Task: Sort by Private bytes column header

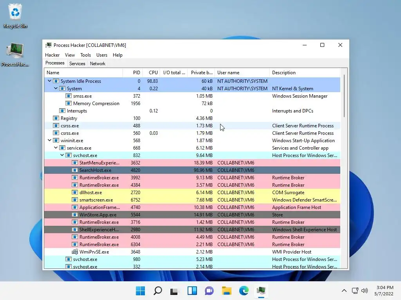Action: pos(201,73)
